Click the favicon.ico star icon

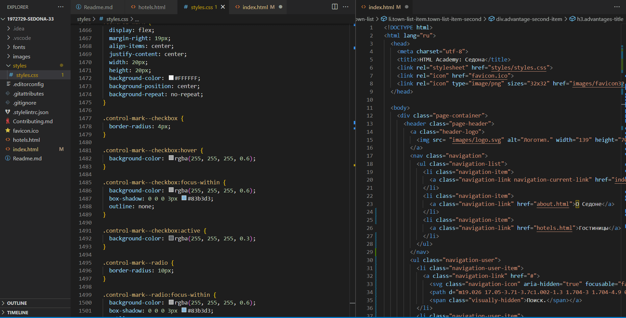point(8,131)
